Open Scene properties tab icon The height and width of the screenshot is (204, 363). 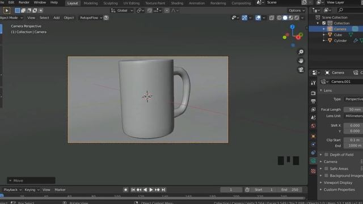tap(313, 117)
